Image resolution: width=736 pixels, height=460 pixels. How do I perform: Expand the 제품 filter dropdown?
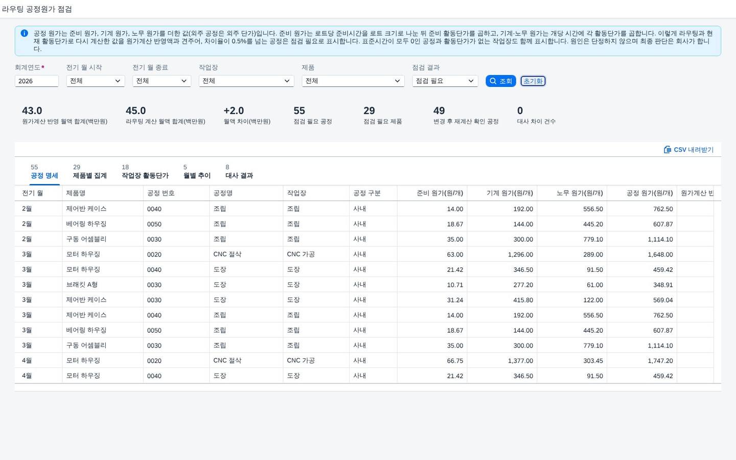tap(353, 81)
